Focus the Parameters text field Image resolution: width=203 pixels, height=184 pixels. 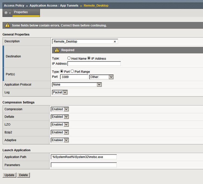(84, 165)
